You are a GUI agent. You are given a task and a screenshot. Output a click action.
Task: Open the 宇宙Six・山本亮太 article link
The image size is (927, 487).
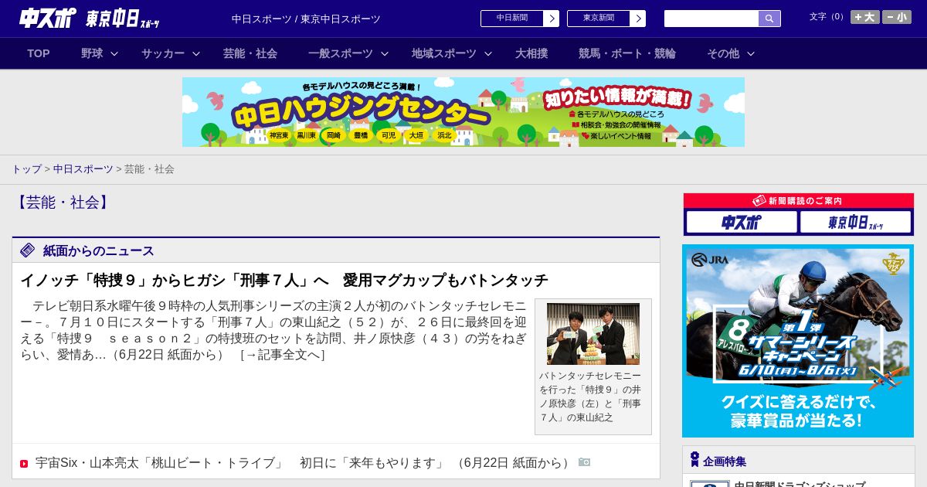click(x=307, y=462)
